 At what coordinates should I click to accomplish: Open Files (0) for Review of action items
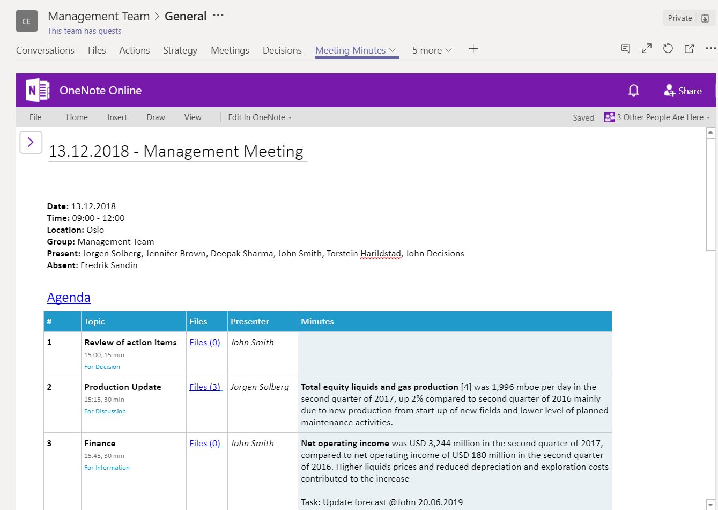pyautogui.click(x=205, y=343)
